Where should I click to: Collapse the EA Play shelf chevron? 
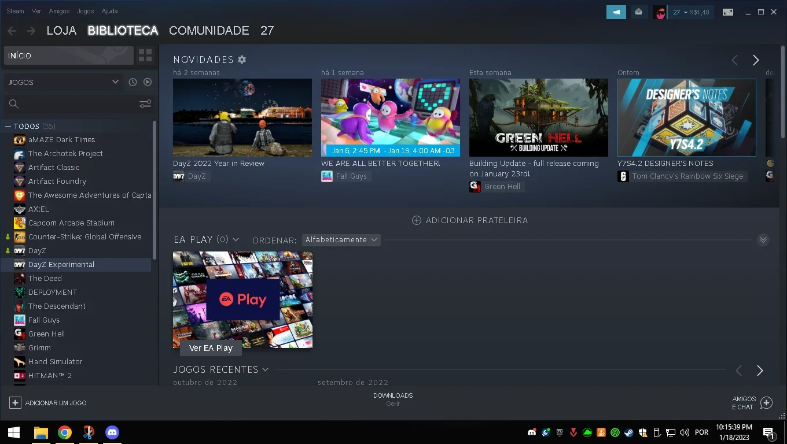763,240
